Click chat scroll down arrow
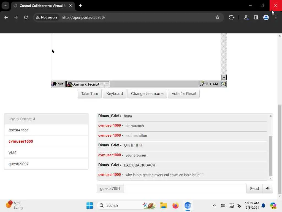Screen dimensions: 282x212 pos(270,178)
